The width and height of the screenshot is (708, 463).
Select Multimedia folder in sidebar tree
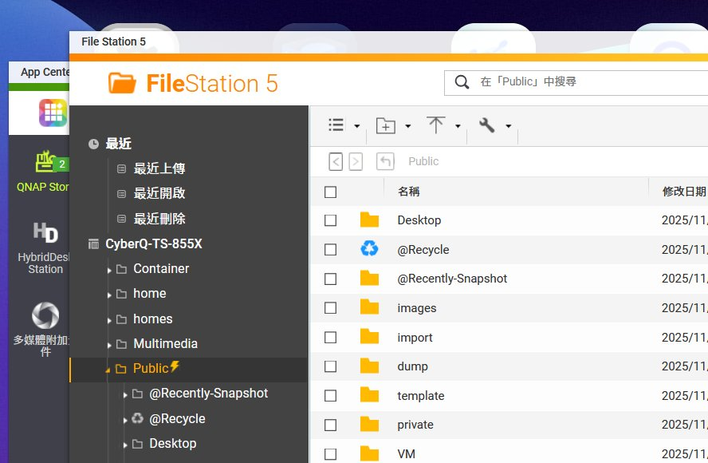coord(165,343)
